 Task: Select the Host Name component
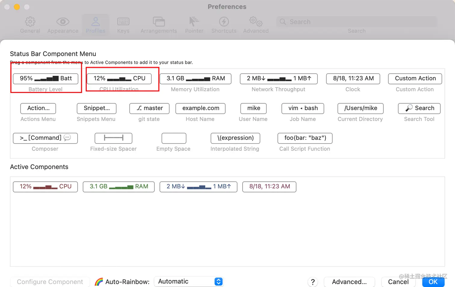pos(200,108)
